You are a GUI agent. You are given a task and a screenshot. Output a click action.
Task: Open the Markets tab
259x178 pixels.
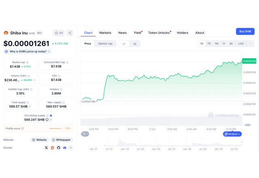pyautogui.click(x=105, y=33)
